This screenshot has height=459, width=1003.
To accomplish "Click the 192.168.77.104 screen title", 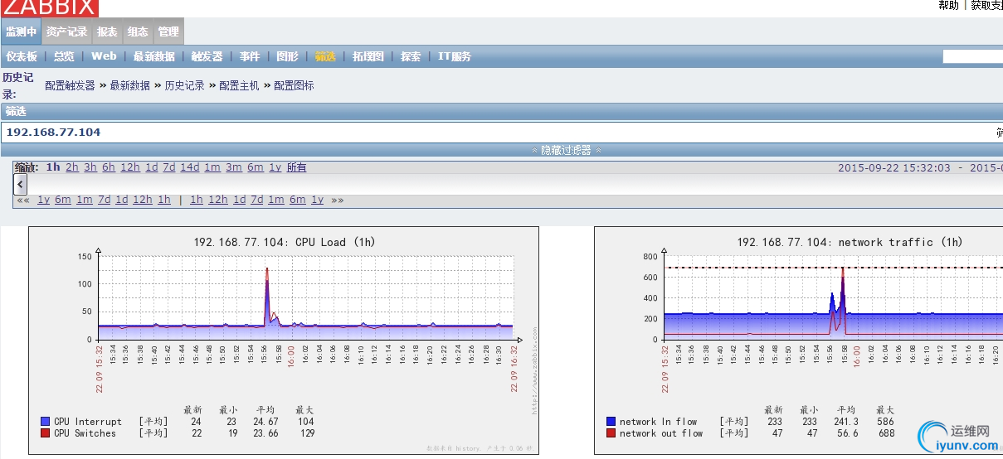I will pos(53,132).
